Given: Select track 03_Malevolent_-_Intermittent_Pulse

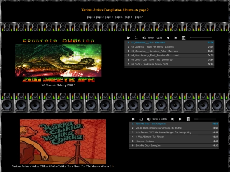Looking at the screenshot, I should point(170,51).
